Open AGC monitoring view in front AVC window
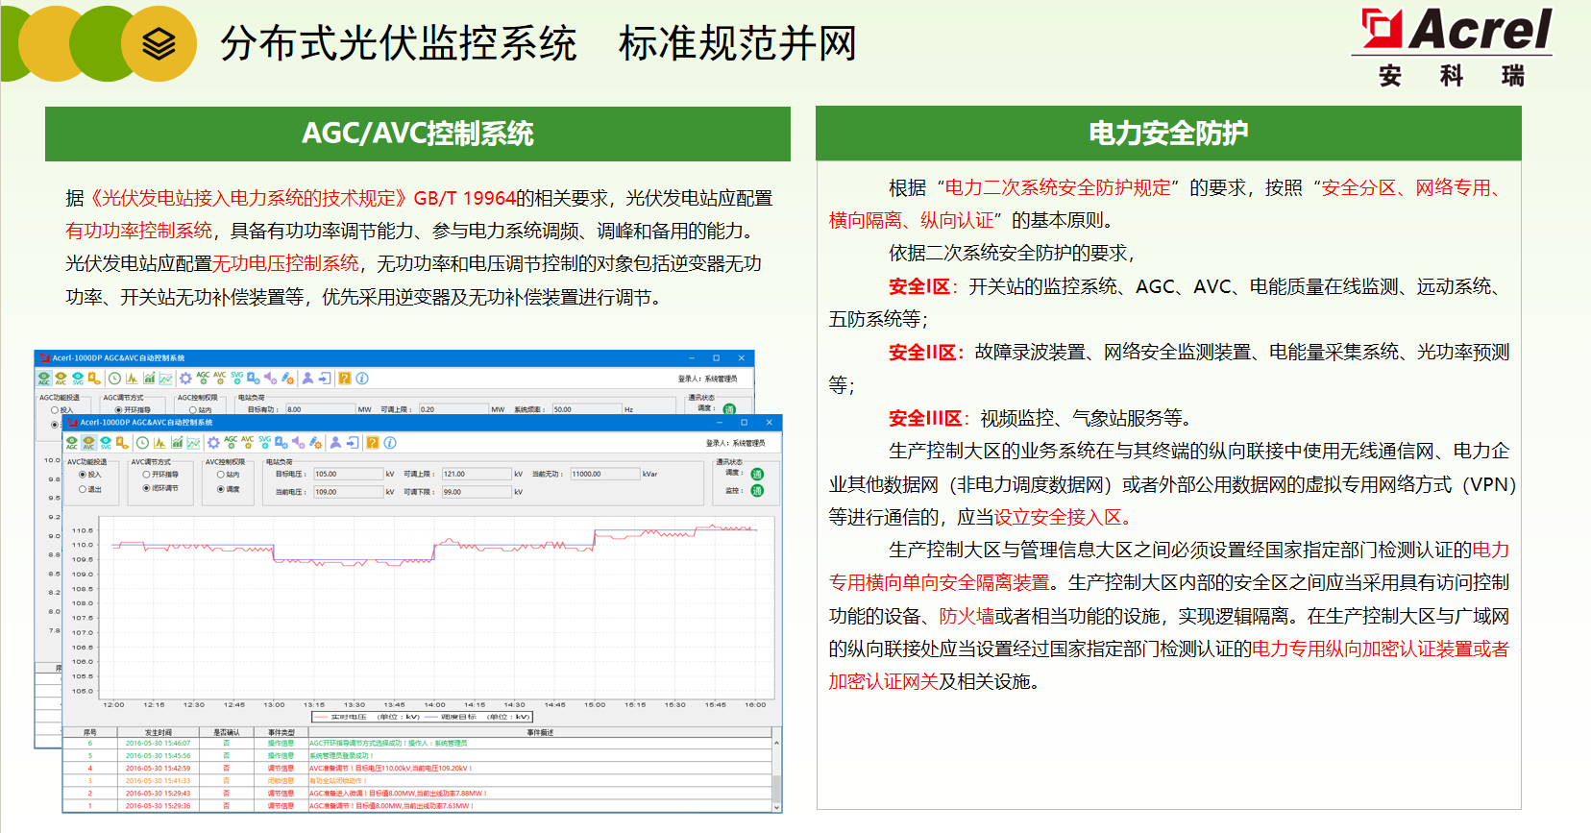 pos(72,443)
